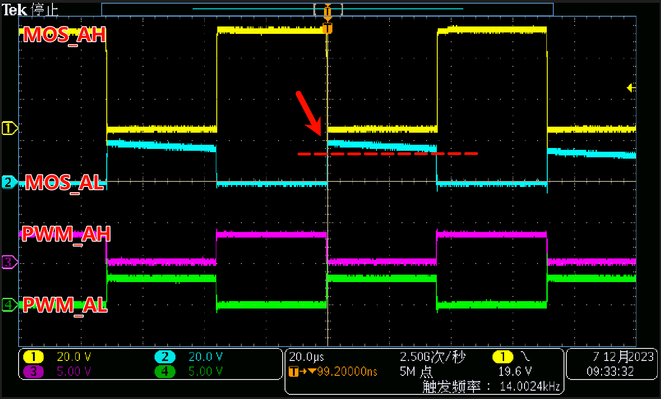Click the channel 4 ground marker on left edge

(9, 305)
